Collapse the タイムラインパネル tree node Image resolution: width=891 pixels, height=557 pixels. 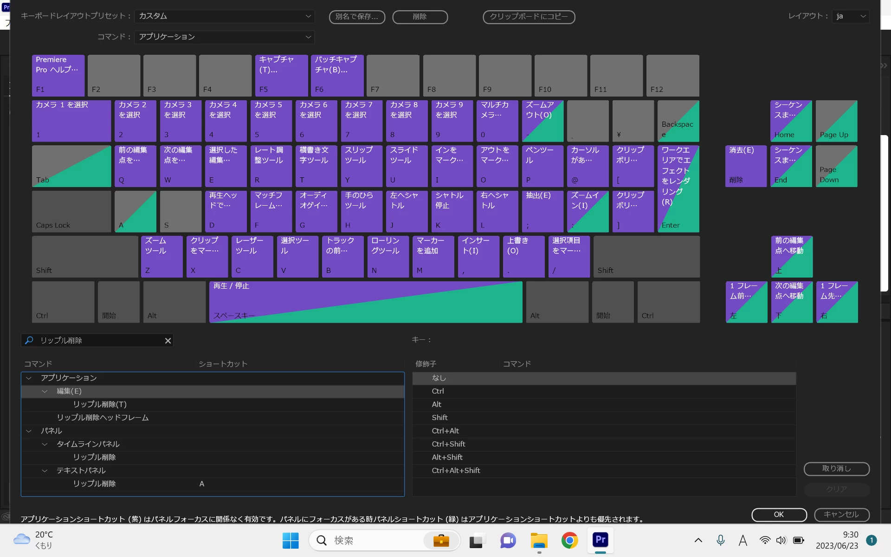pyautogui.click(x=45, y=444)
